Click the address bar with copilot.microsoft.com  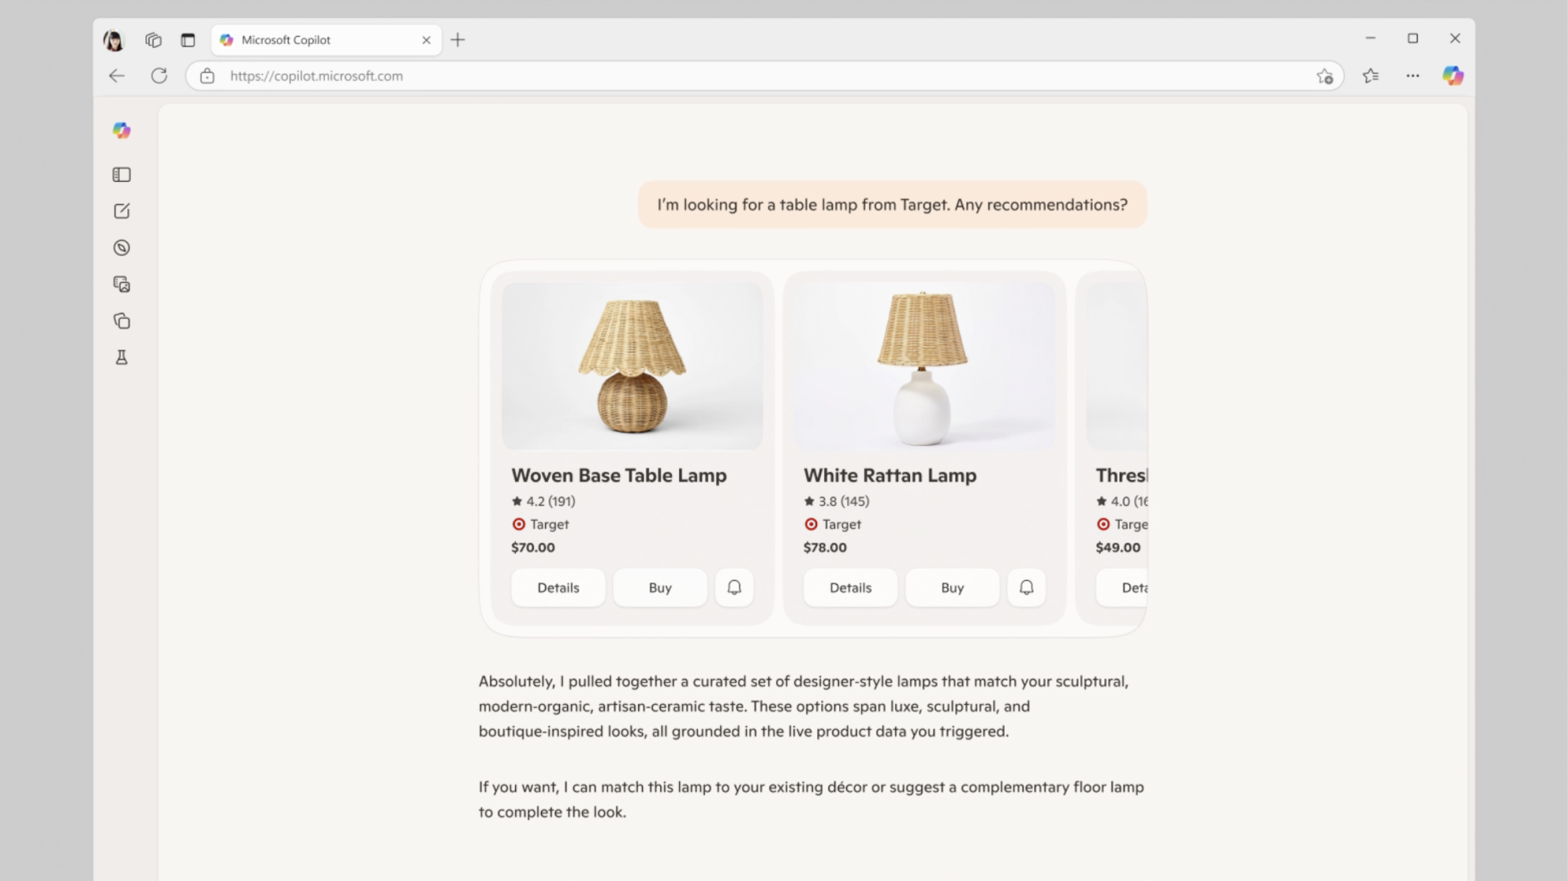tap(763, 76)
